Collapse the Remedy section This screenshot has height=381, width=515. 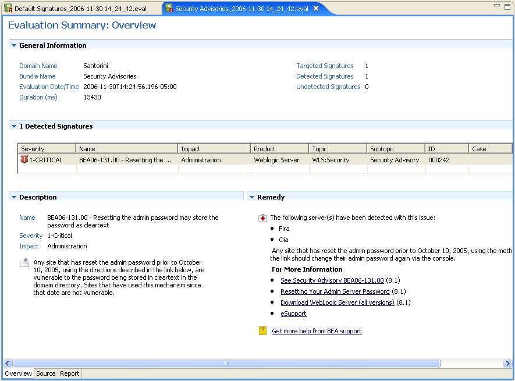[252, 197]
